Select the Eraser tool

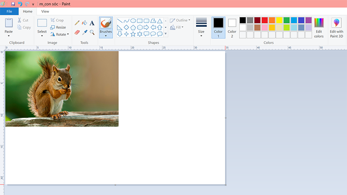(x=77, y=32)
